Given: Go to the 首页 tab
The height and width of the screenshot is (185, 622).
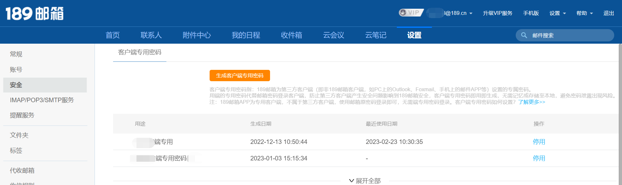Looking at the screenshot, I should [x=112, y=35].
